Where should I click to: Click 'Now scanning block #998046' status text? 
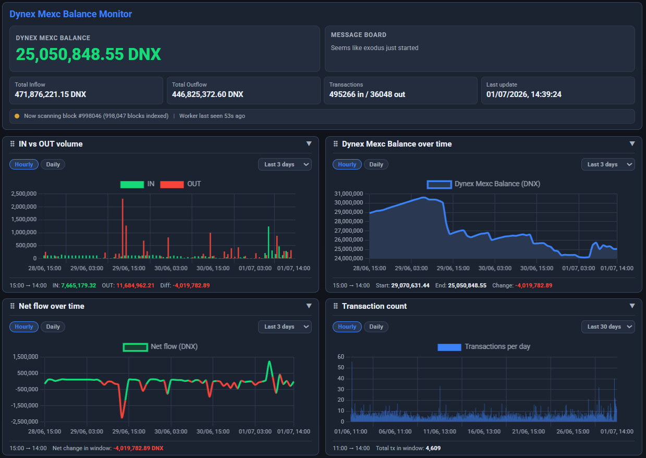(x=96, y=116)
